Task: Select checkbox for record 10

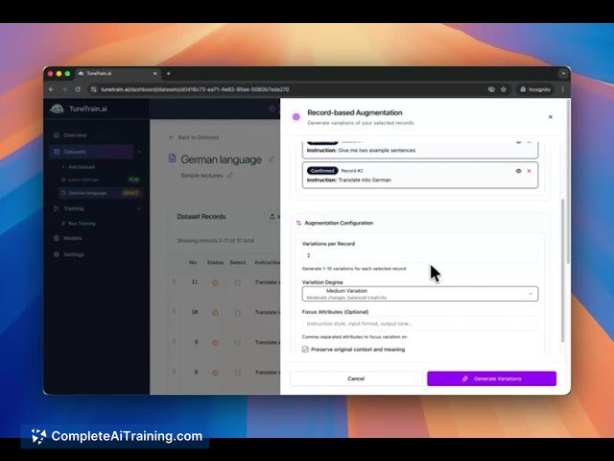Action: (237, 312)
